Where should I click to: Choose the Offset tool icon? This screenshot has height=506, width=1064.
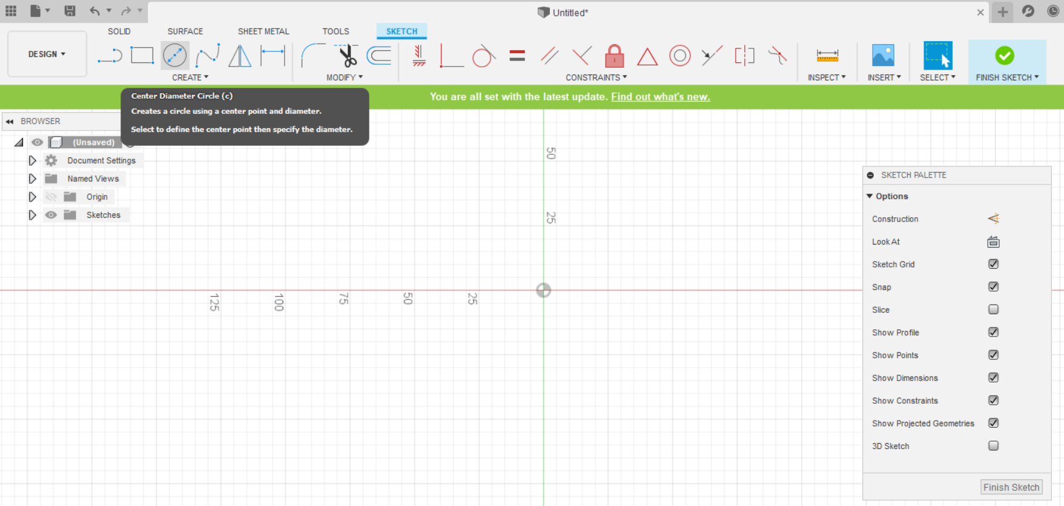(x=379, y=56)
